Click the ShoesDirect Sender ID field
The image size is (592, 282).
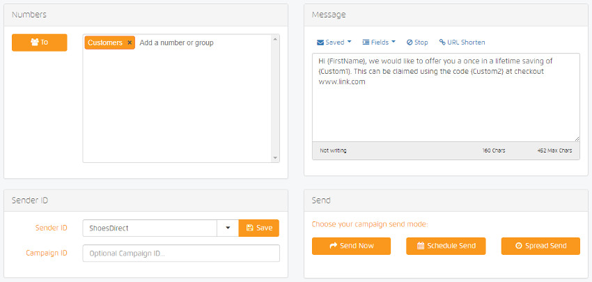pyautogui.click(x=150, y=228)
